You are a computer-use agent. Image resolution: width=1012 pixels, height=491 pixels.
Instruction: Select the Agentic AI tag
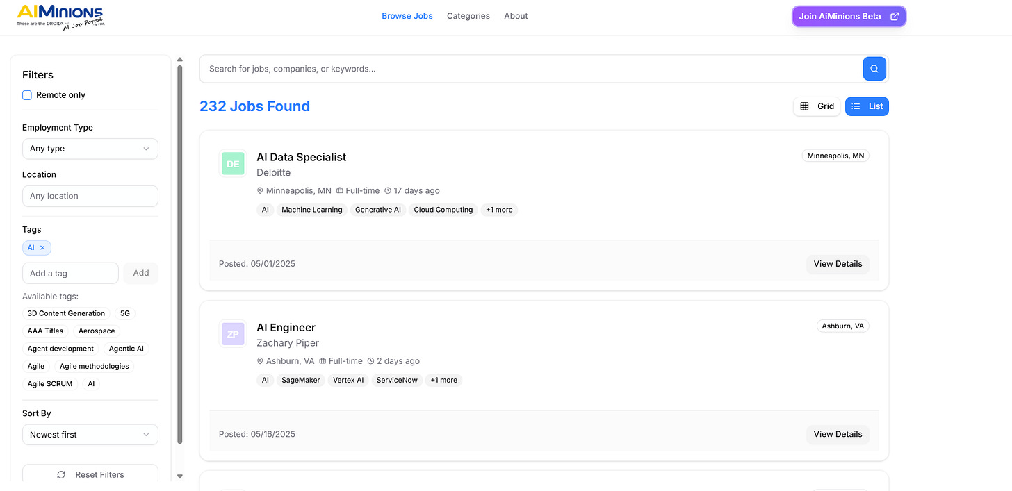[126, 349]
